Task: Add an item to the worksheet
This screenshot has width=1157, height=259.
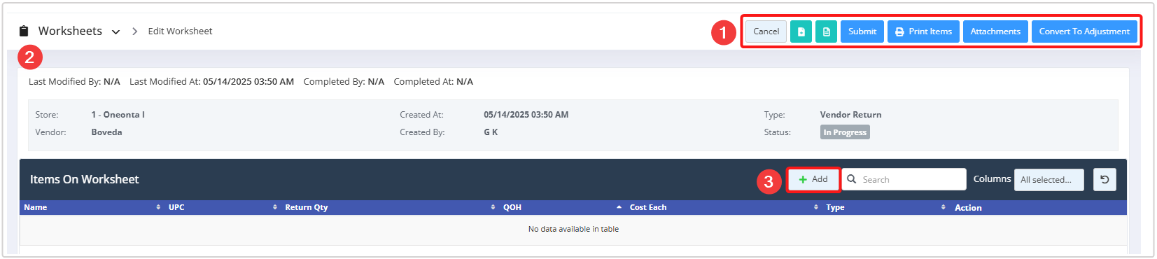Action: [813, 179]
